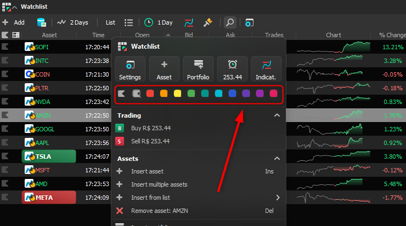Expand the arrow beside Insert from list
Image resolution: width=406 pixels, height=226 pixels.
(x=278, y=198)
